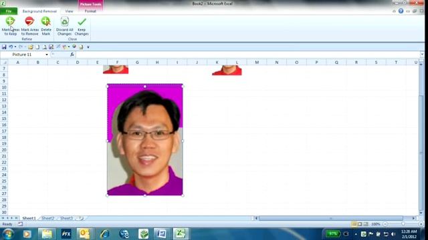Viewport: 428px width, 240px height.
Task: Click Discard All Changes
Action: (64, 26)
